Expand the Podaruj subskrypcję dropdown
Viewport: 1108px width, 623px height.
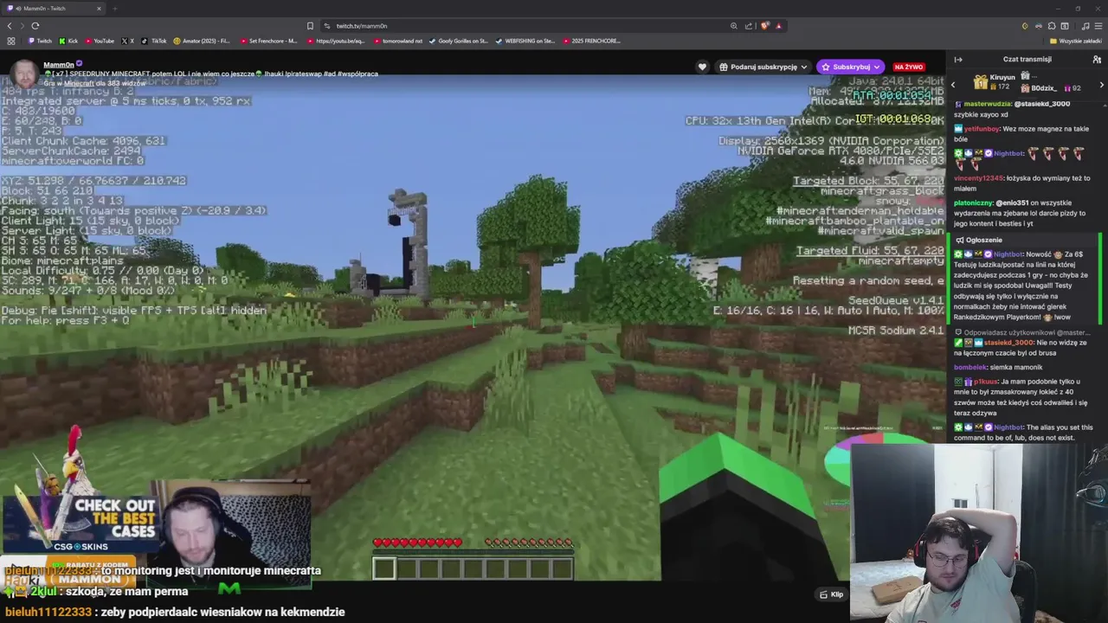pos(763,67)
